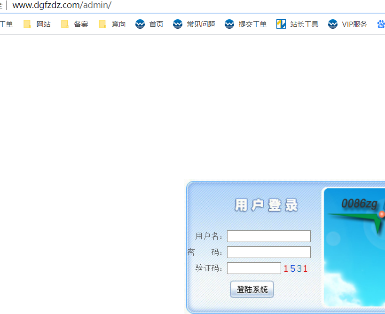Open the 常见问题 bookmark
This screenshot has height=314, width=385.
point(194,24)
